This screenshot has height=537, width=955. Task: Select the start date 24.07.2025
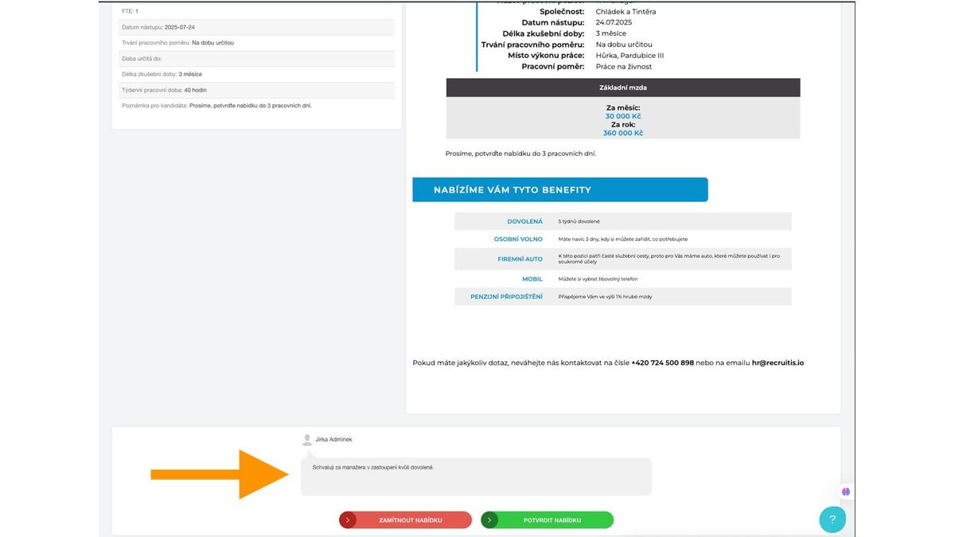click(614, 22)
